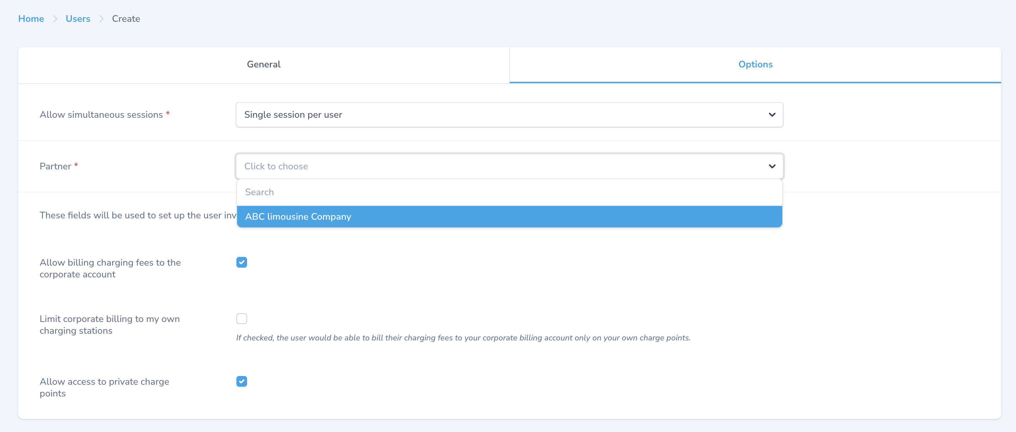Image resolution: width=1016 pixels, height=432 pixels.
Task: Select the Options tab
Action: click(x=755, y=64)
